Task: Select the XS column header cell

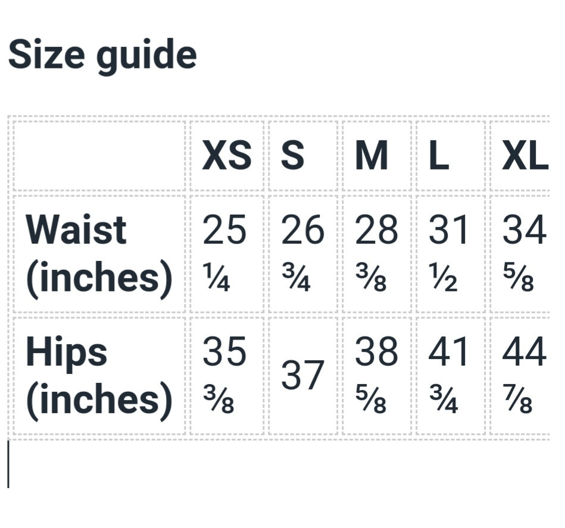Action: point(227,156)
